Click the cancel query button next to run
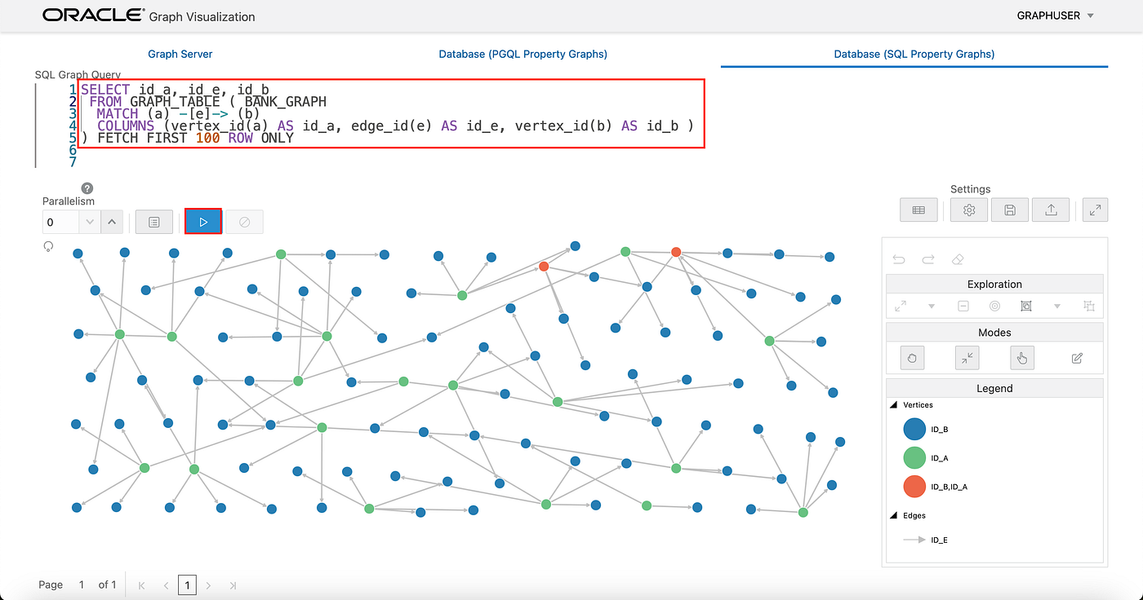This screenshot has height=600, width=1143. [x=243, y=221]
